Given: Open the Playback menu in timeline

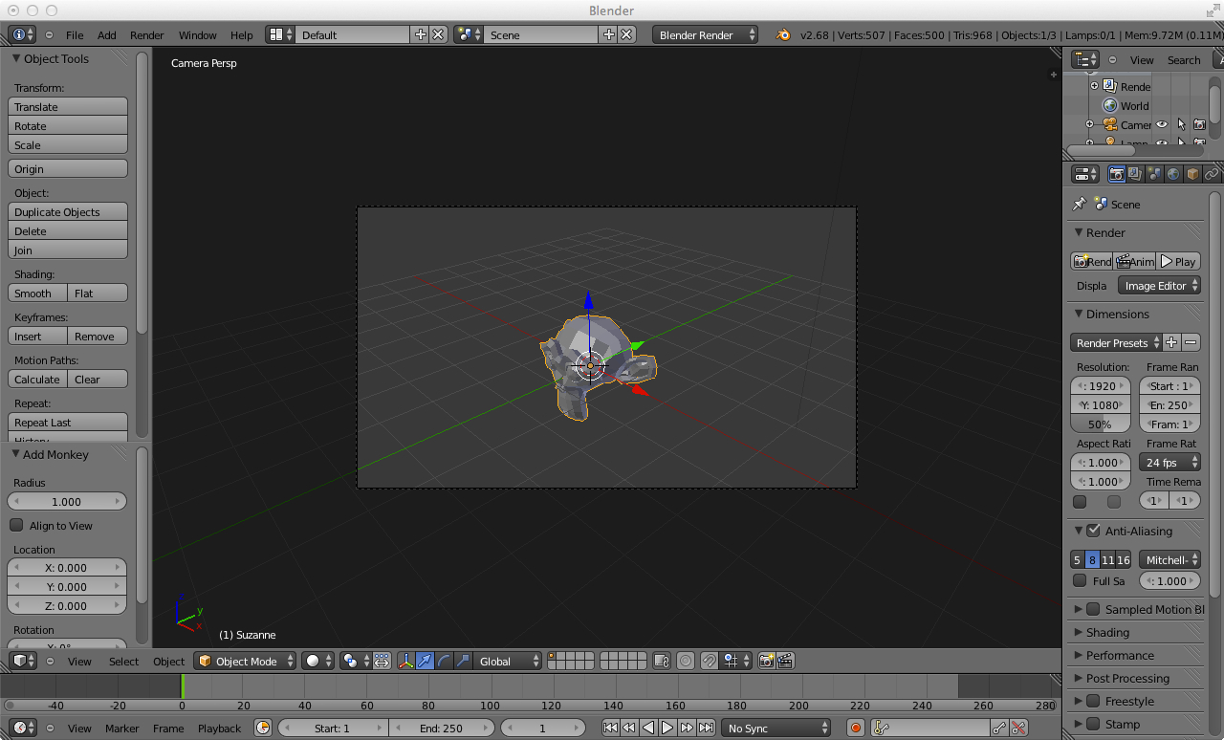Looking at the screenshot, I should click(x=220, y=728).
